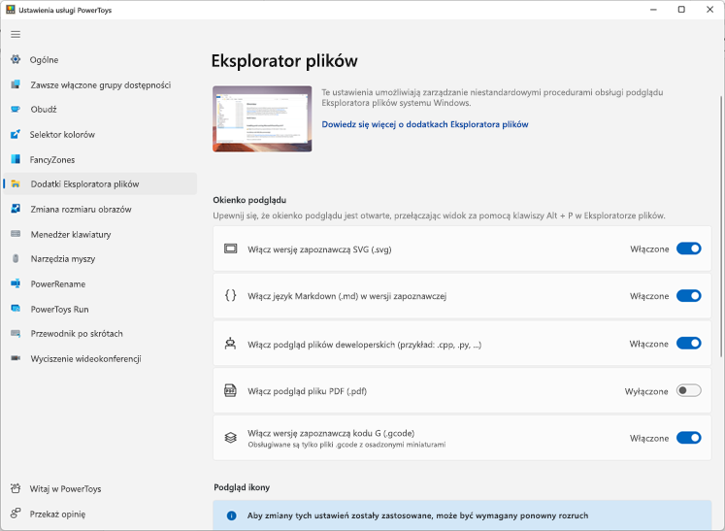
Task: Click the Alt + P preview pane hint text
Action: click(439, 216)
